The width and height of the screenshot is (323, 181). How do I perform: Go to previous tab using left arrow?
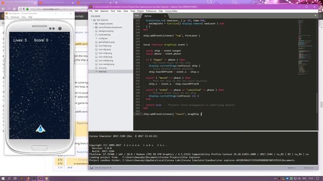(x=136, y=16)
